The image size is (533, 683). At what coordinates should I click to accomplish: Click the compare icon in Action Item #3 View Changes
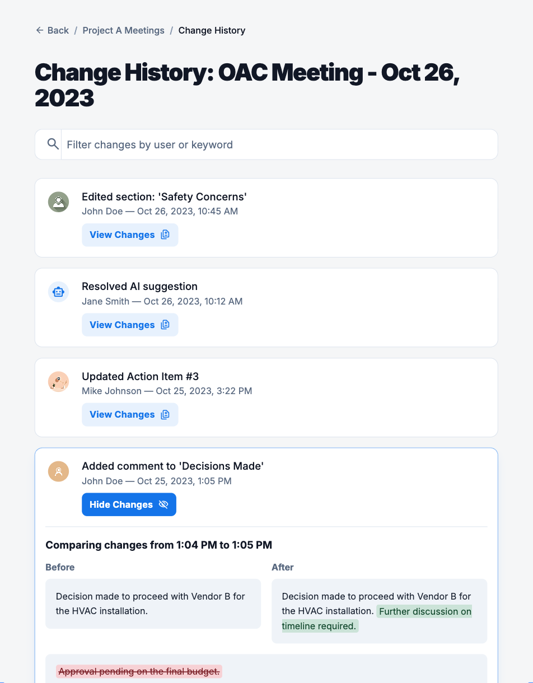[x=165, y=415]
